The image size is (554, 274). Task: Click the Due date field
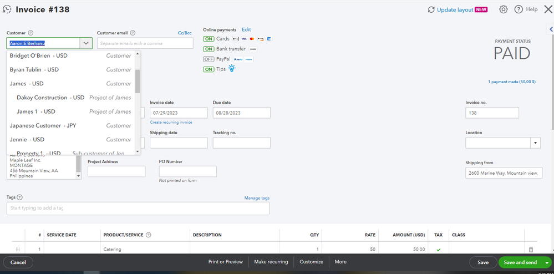[241, 113]
